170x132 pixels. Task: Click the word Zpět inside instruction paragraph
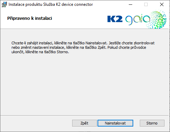pyautogui.click(x=101, y=47)
